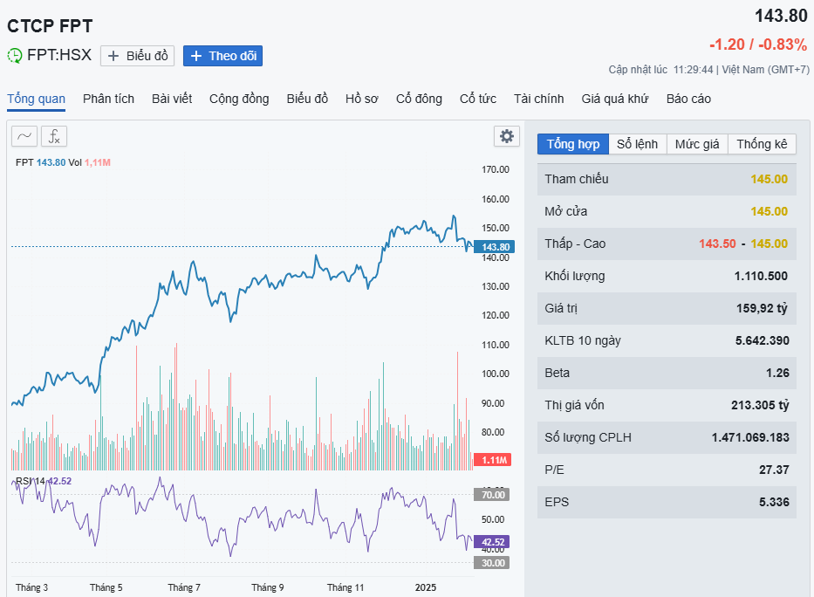Screen dimensions: 814x597
Task: Open the Giá quá khứ tab
Action: pyautogui.click(x=615, y=99)
